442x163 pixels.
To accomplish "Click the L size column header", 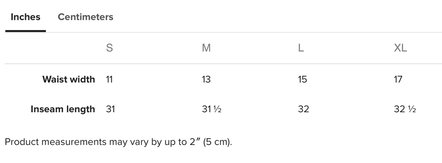I will tap(301, 48).
